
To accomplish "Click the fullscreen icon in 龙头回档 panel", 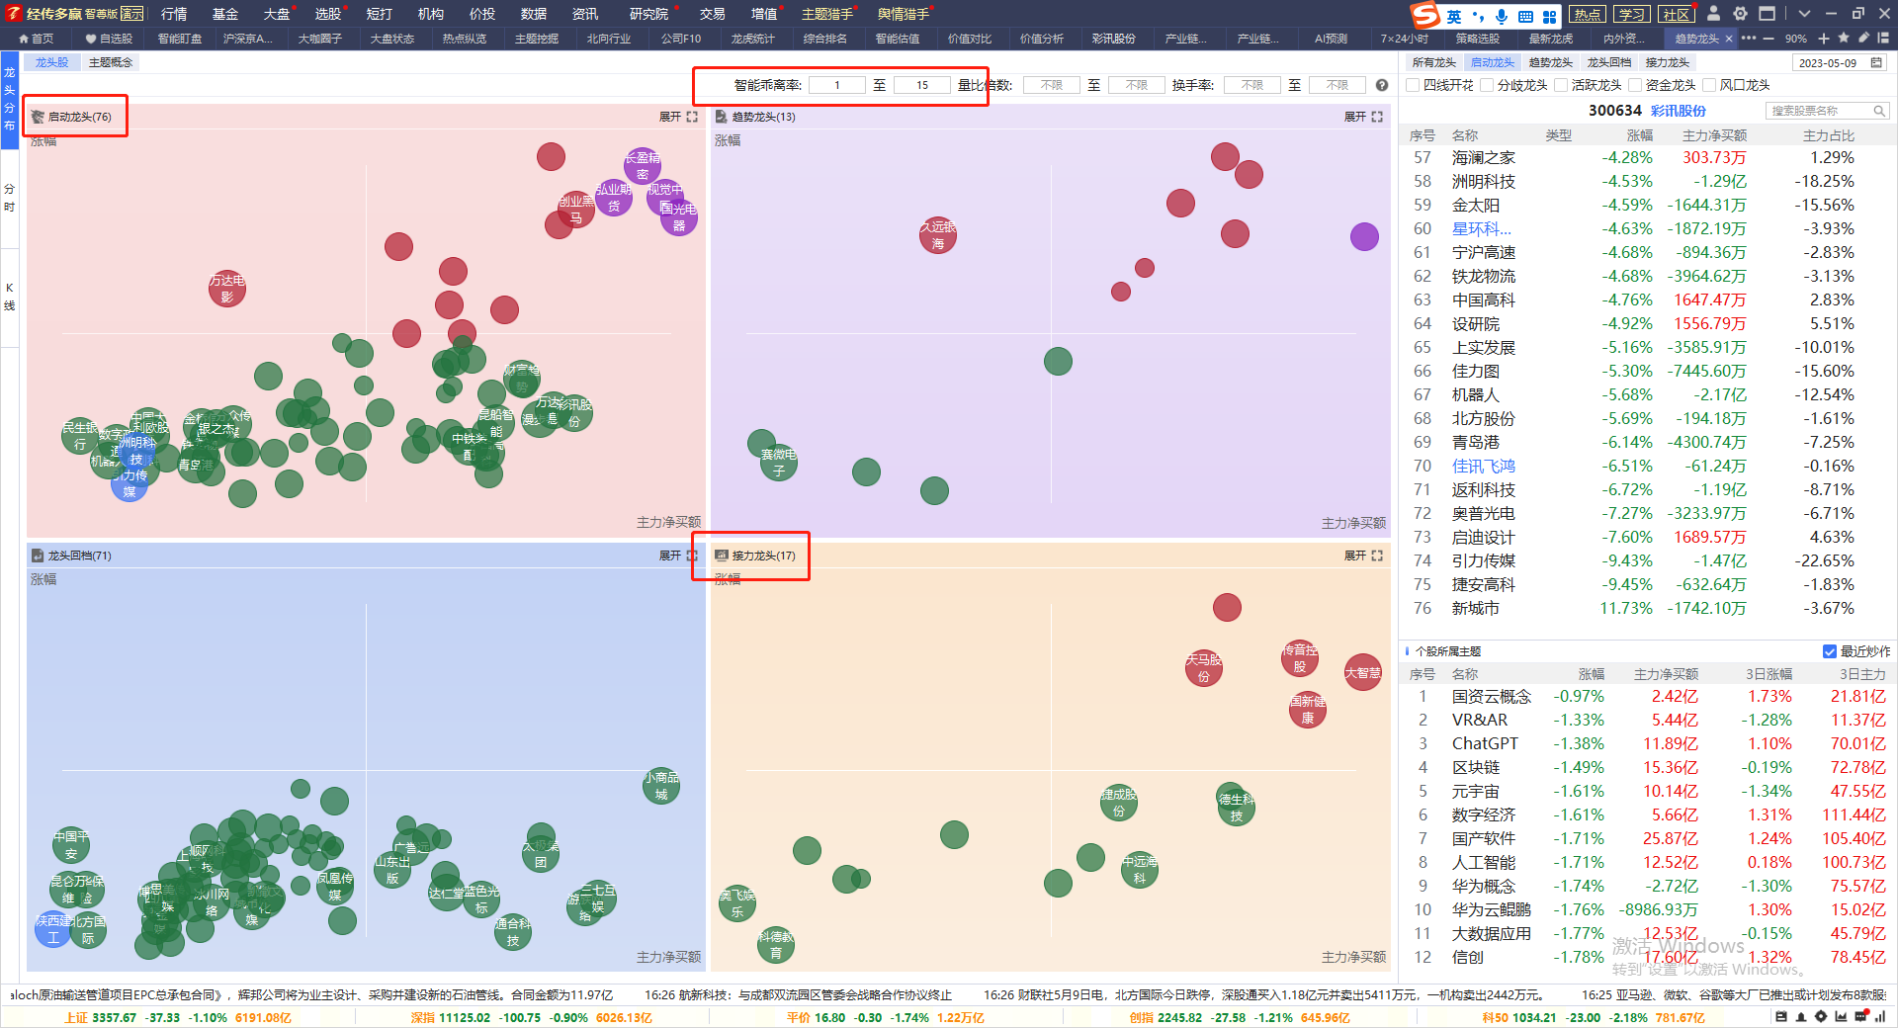I will pyautogui.click(x=692, y=556).
